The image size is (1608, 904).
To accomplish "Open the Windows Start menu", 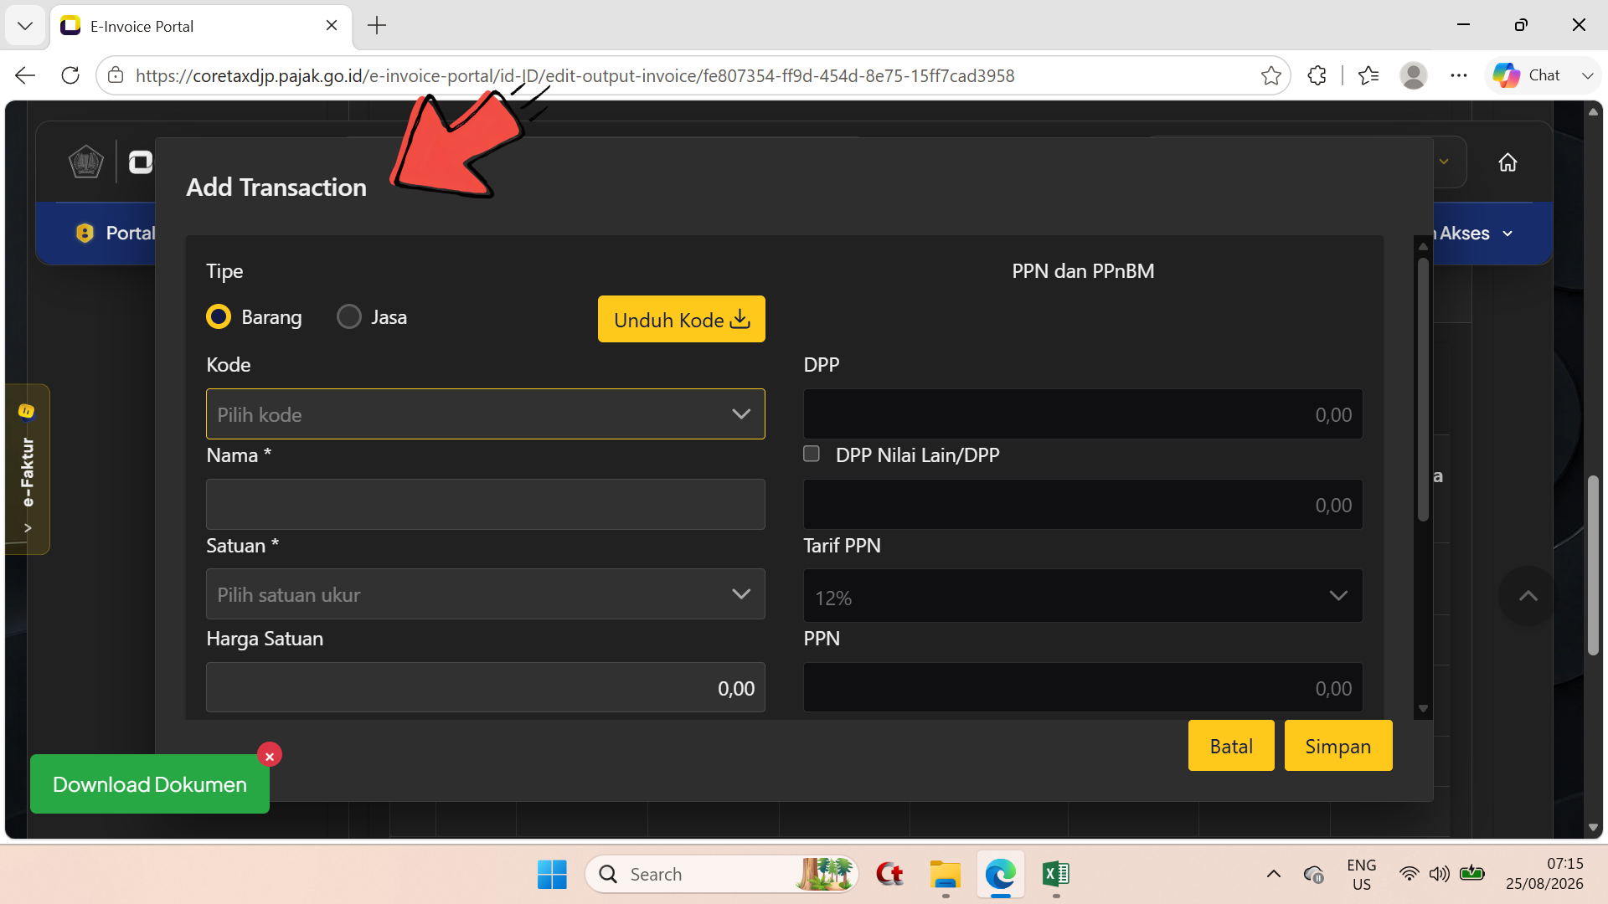I will click(552, 874).
